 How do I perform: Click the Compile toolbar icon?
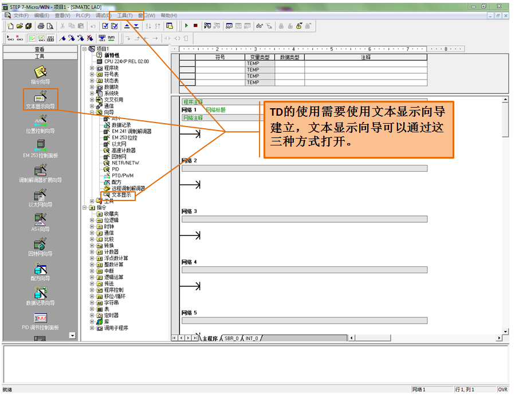[x=105, y=26]
